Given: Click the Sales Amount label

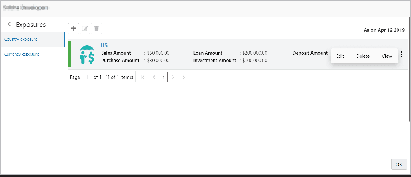Looking at the screenshot, I should (x=116, y=53).
